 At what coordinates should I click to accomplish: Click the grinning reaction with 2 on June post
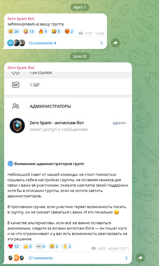point(54,246)
